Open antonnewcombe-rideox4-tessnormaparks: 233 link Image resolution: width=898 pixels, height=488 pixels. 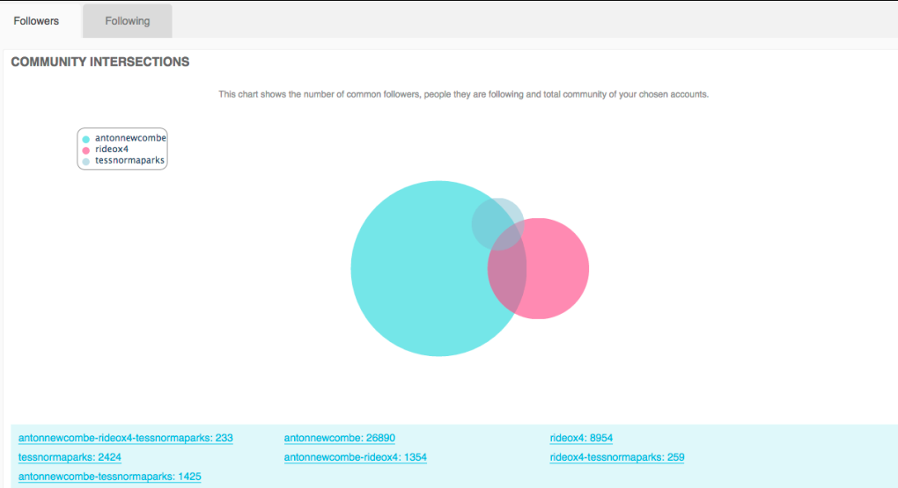pyautogui.click(x=125, y=438)
